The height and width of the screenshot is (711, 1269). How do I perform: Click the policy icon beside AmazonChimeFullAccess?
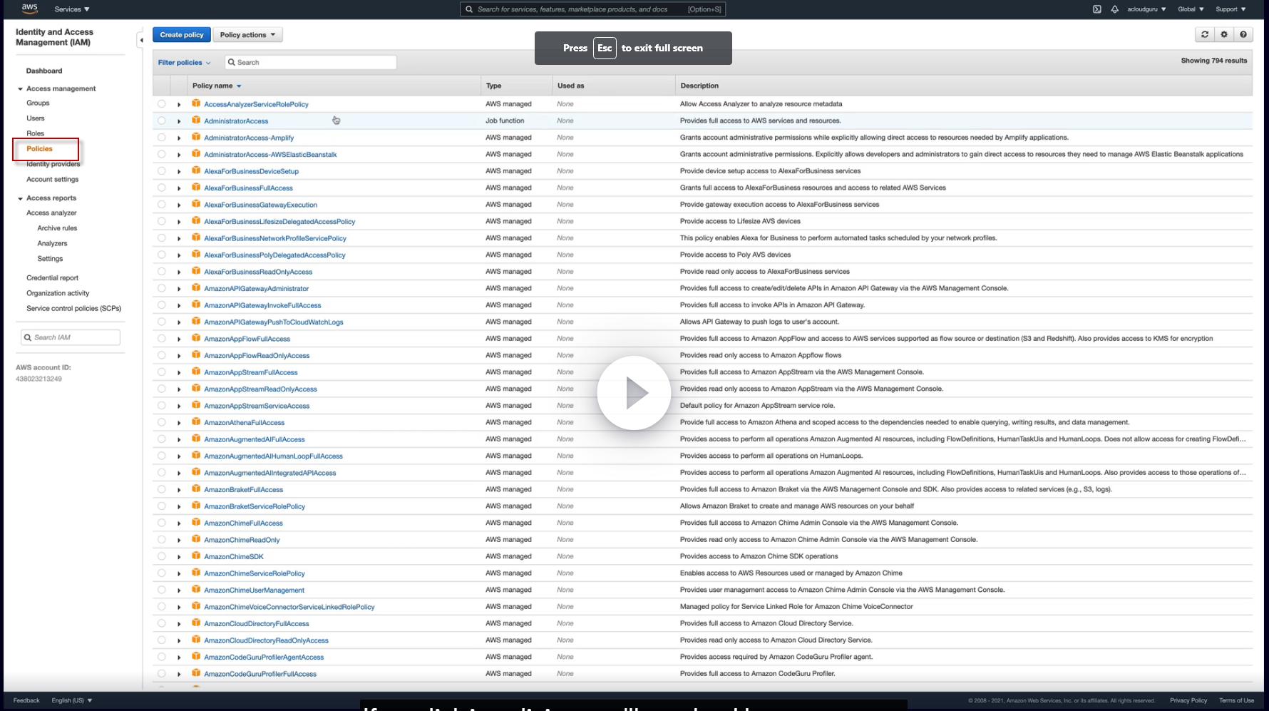click(x=196, y=523)
